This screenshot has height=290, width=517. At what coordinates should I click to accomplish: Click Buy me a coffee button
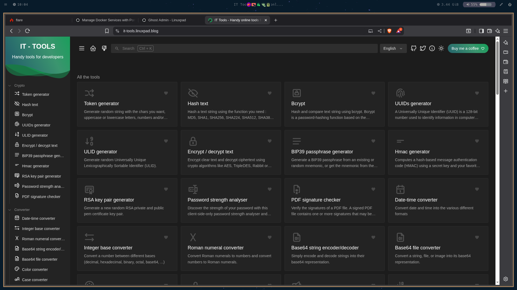click(x=468, y=48)
